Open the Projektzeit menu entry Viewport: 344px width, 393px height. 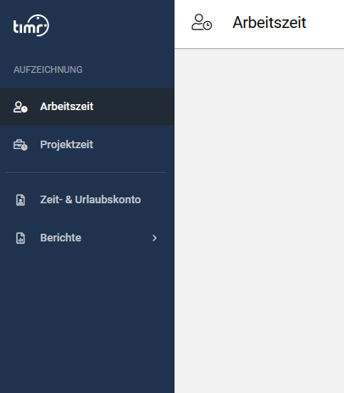coord(87,145)
